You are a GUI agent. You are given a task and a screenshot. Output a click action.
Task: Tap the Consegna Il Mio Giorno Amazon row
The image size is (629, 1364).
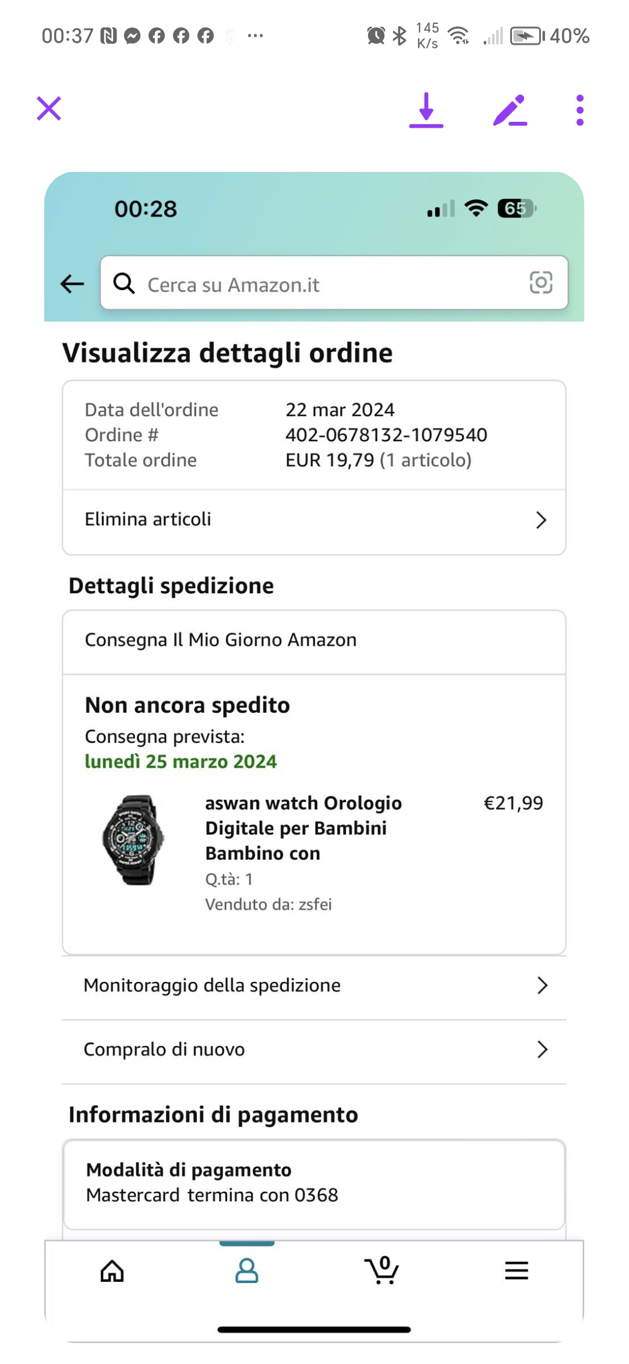[x=314, y=640]
